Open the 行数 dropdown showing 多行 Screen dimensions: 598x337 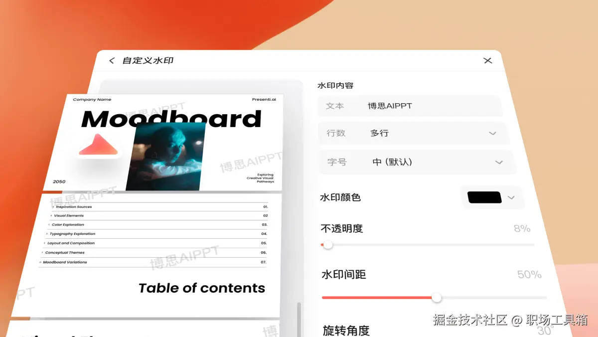(414, 133)
